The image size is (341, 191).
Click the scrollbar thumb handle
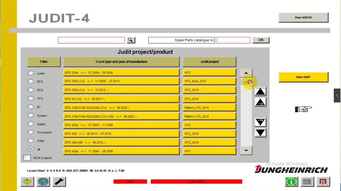point(246,82)
